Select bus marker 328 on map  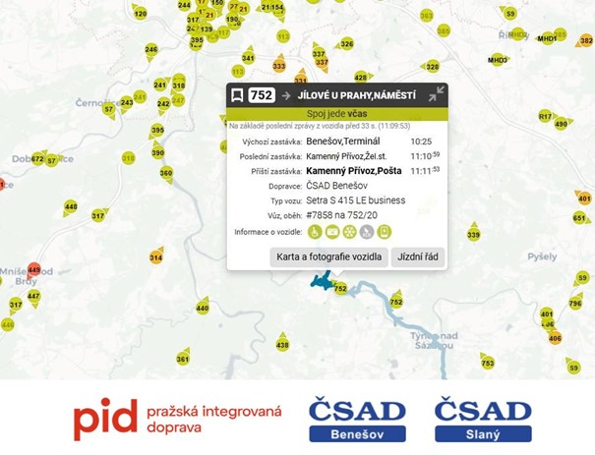(x=433, y=67)
